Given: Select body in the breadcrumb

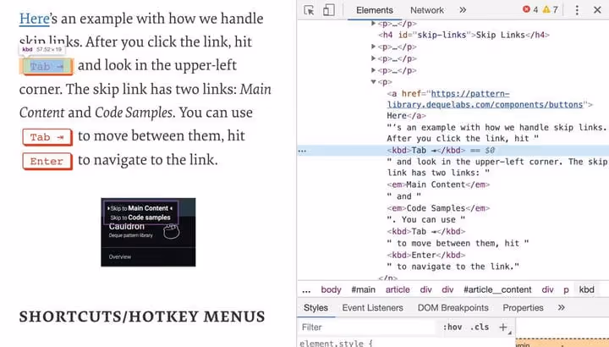Looking at the screenshot, I should coord(331,290).
